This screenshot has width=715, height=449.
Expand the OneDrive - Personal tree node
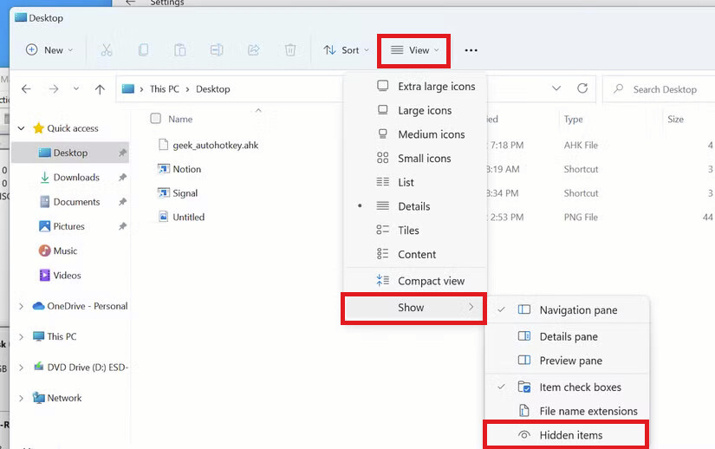21,306
